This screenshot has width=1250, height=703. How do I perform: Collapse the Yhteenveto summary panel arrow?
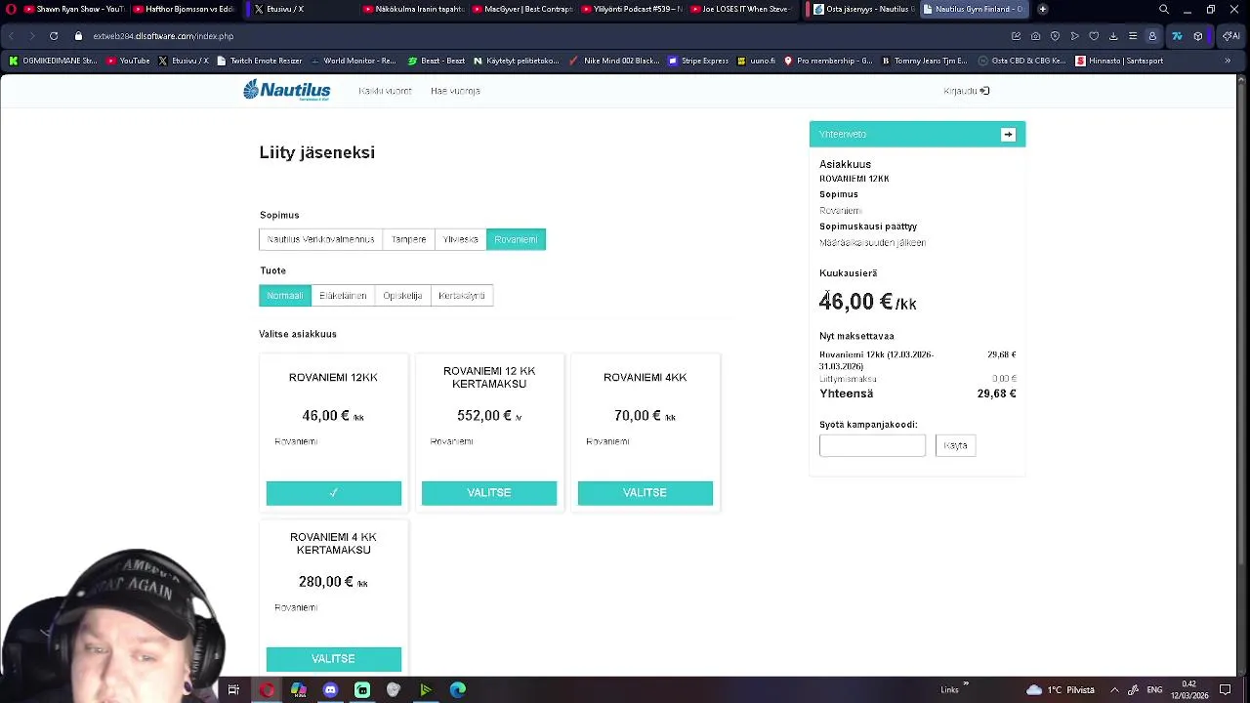coord(1008,135)
